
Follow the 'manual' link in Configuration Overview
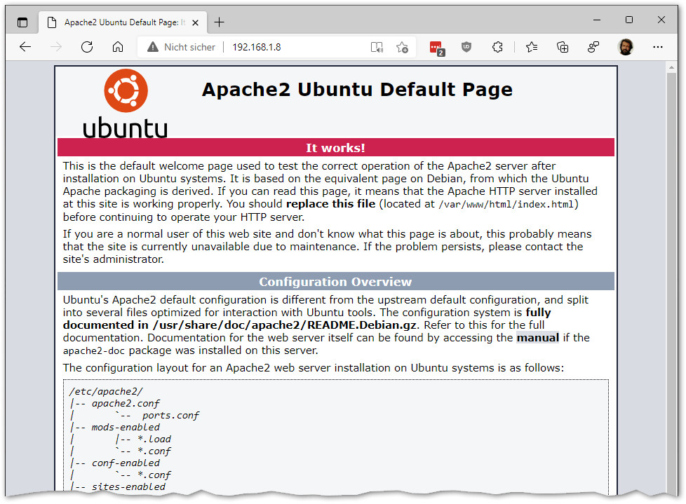pos(537,337)
